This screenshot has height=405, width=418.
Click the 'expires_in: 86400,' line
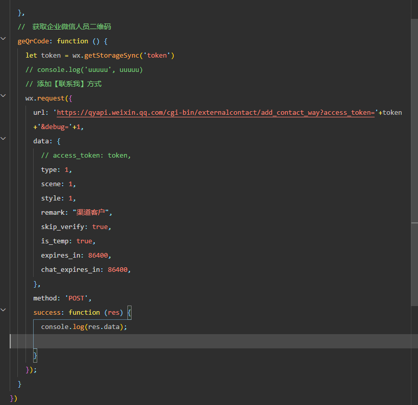76,256
